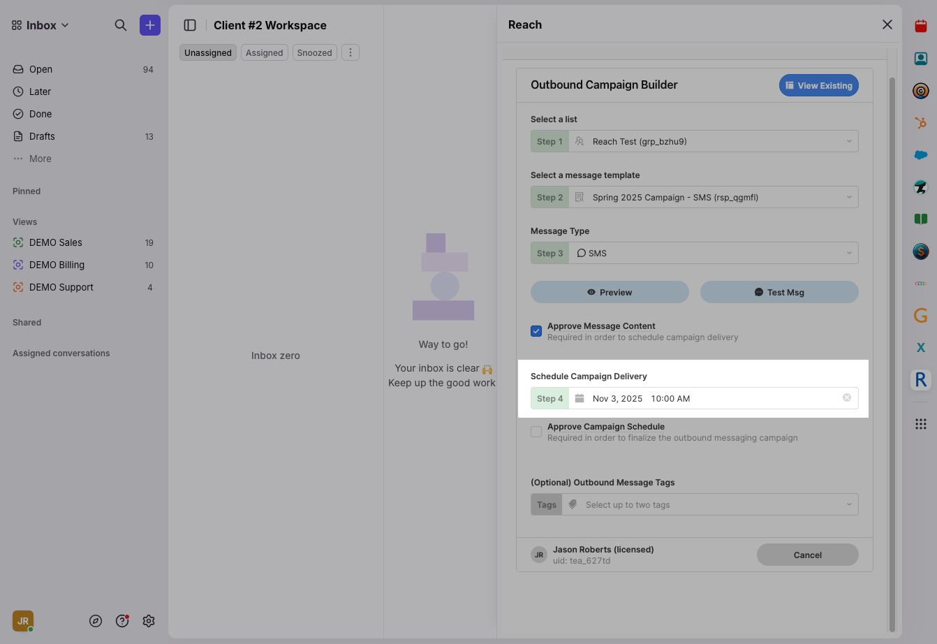
Task: Switch to the Snoozed tab
Action: tap(314, 53)
